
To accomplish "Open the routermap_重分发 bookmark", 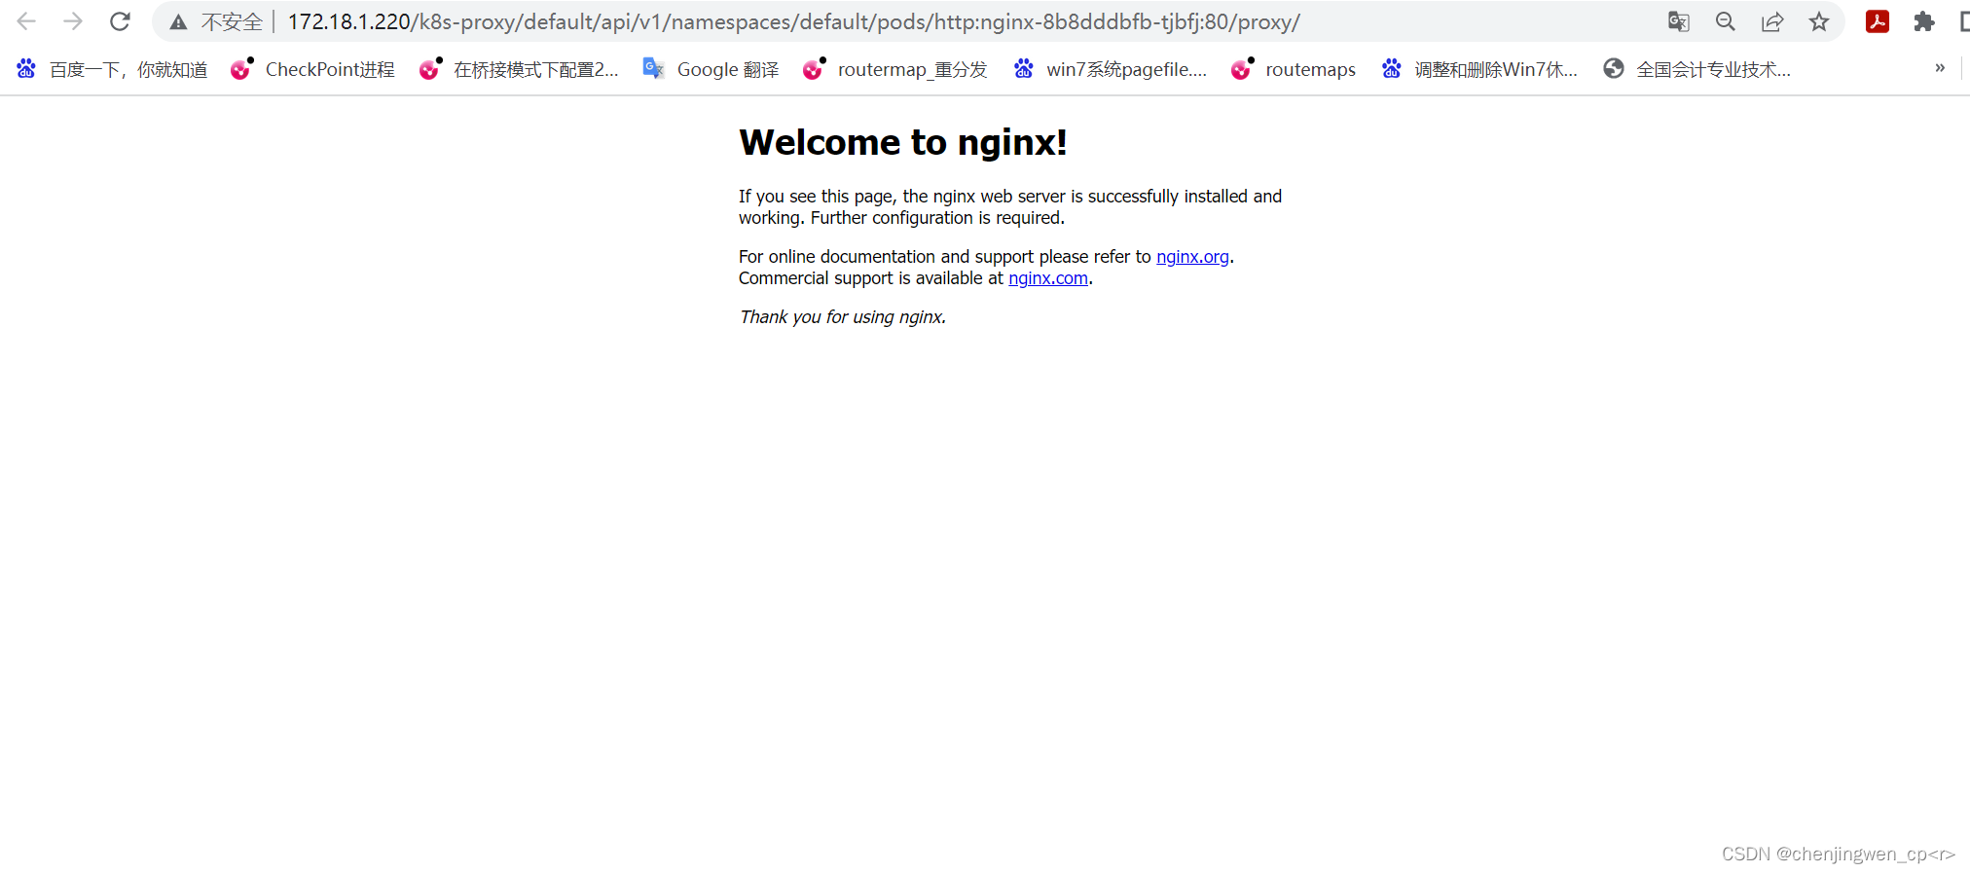I will coord(894,69).
